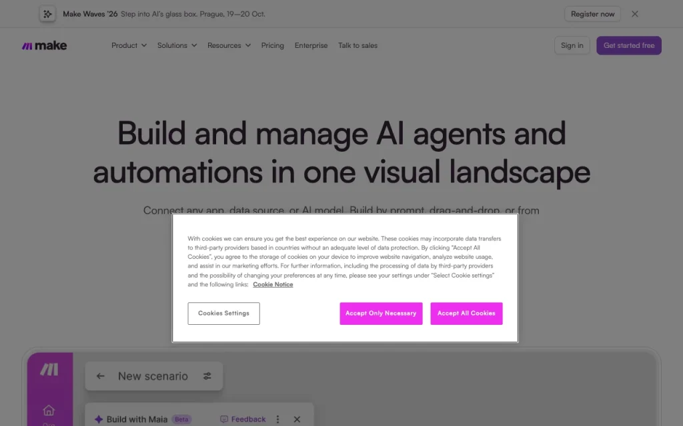The image size is (683, 426).
Task: Click Get started free
Action: pos(628,45)
